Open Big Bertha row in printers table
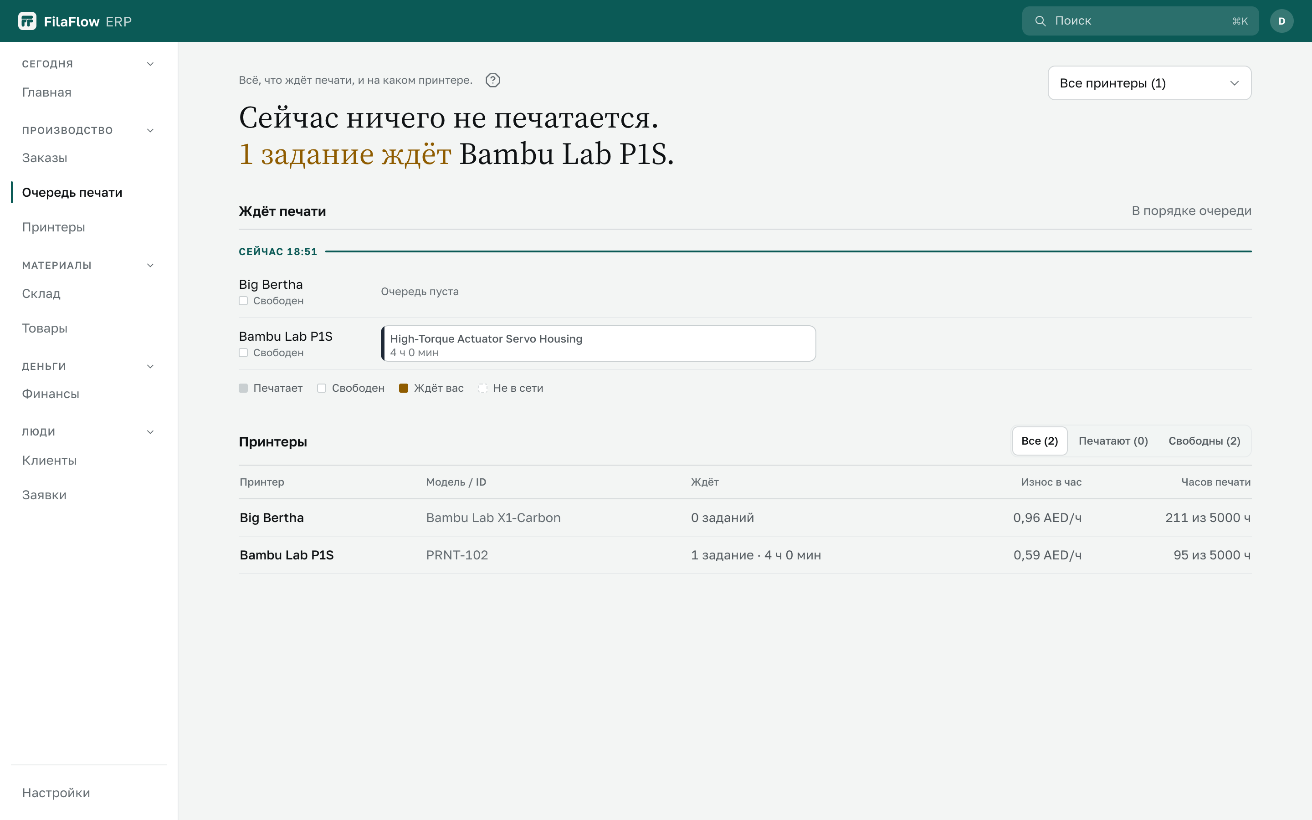This screenshot has width=1312, height=820. click(745, 518)
